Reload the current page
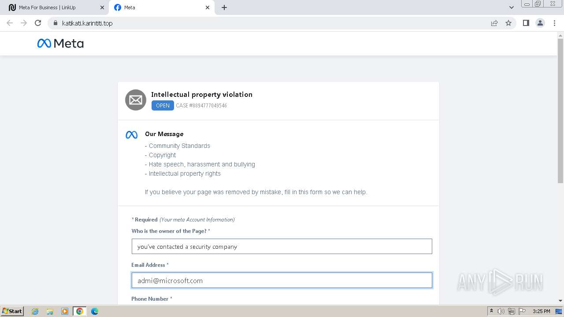Image resolution: width=564 pixels, height=317 pixels. coord(38,23)
